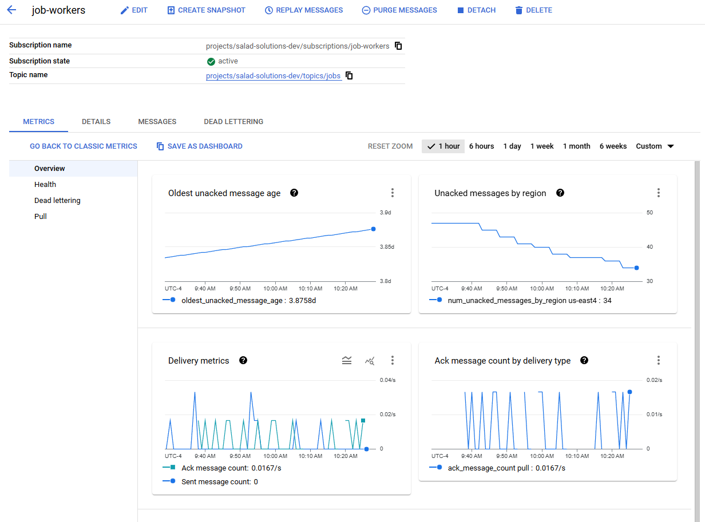Switch to the Metrics tab
The image size is (705, 522).
[x=38, y=122]
